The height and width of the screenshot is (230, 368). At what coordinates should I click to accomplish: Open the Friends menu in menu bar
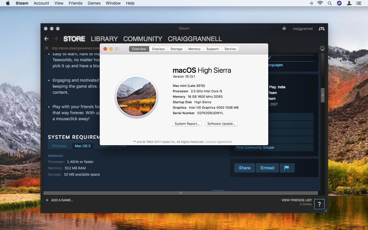point(76,3)
